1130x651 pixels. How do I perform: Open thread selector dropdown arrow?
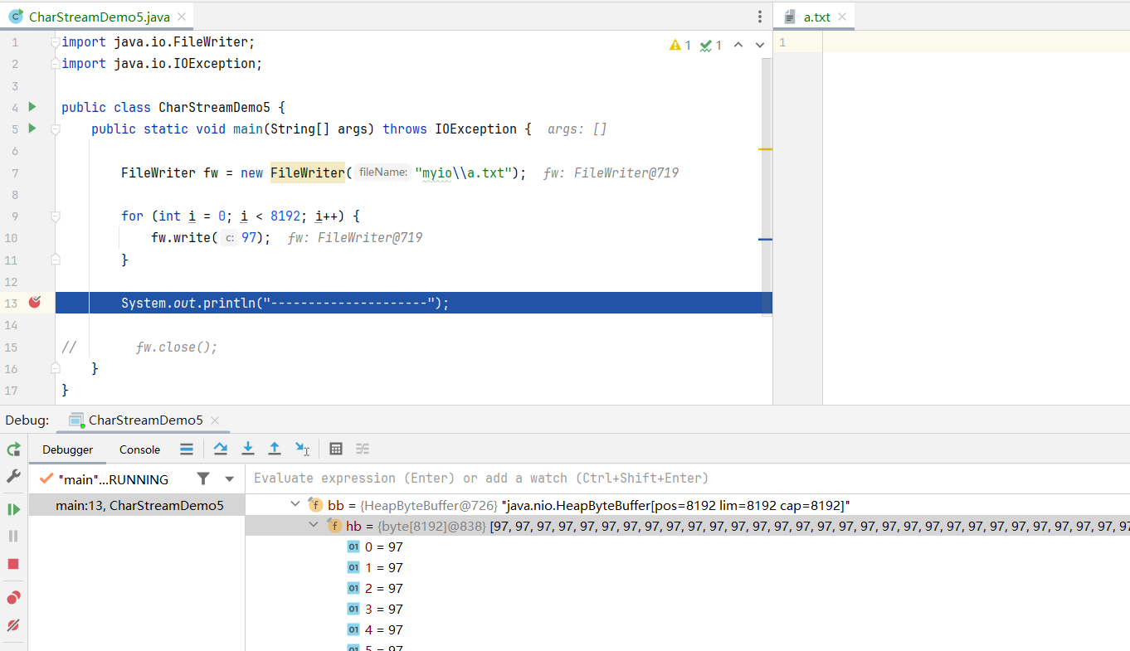click(x=230, y=479)
